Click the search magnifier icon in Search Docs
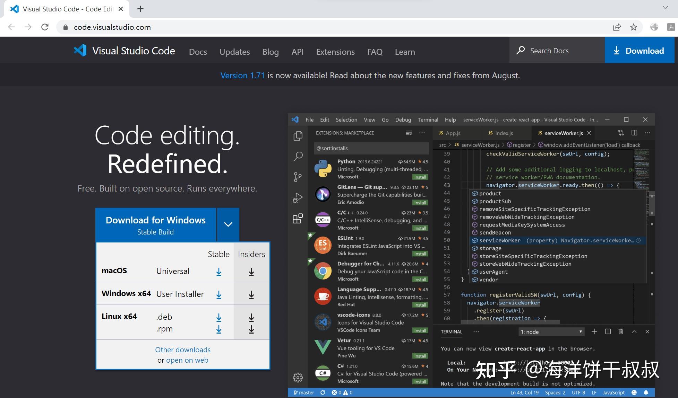 [520, 51]
